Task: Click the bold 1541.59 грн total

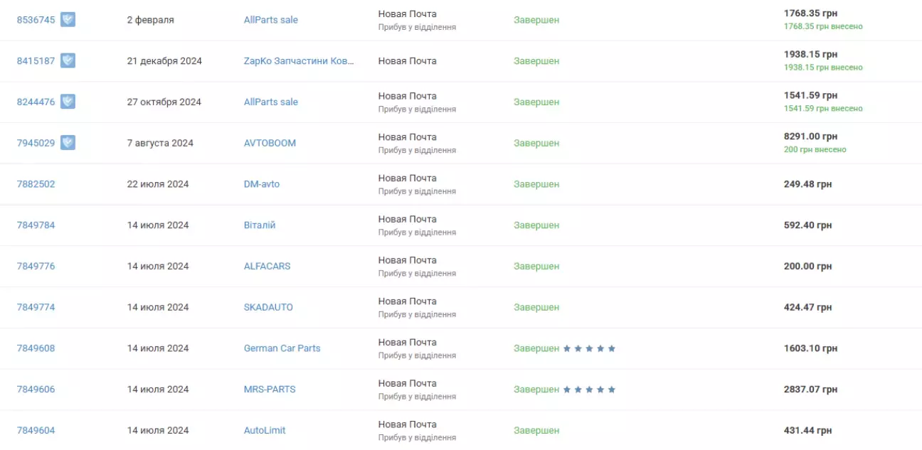Action: 810,95
